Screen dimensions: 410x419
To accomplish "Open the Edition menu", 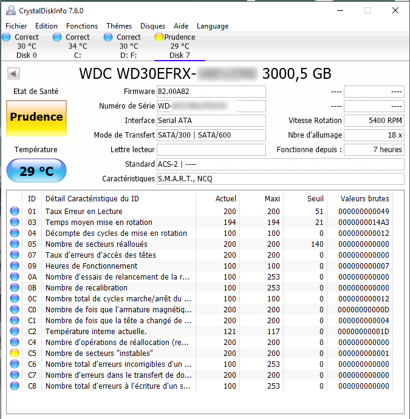I will coord(46,26).
